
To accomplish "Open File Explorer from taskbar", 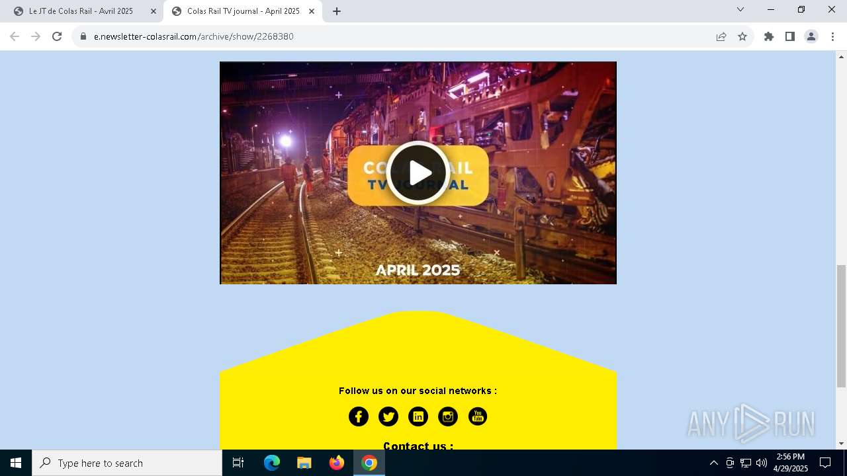I will tap(304, 463).
